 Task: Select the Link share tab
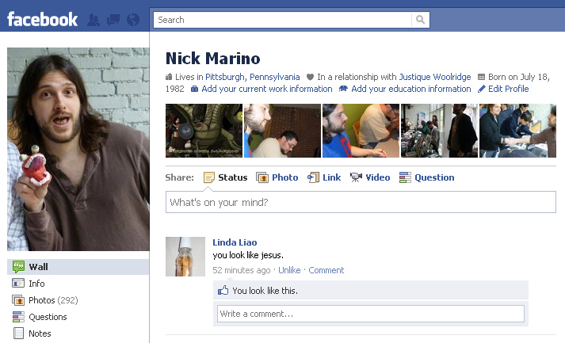point(324,177)
